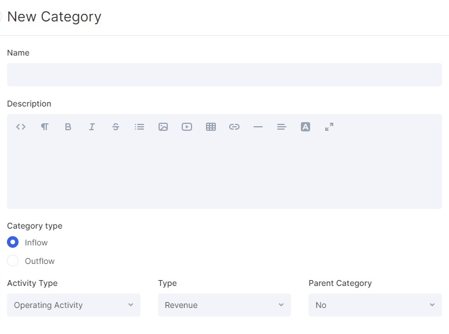Open text alignment options
Viewport: 449px width, 334px height.
coord(282,127)
